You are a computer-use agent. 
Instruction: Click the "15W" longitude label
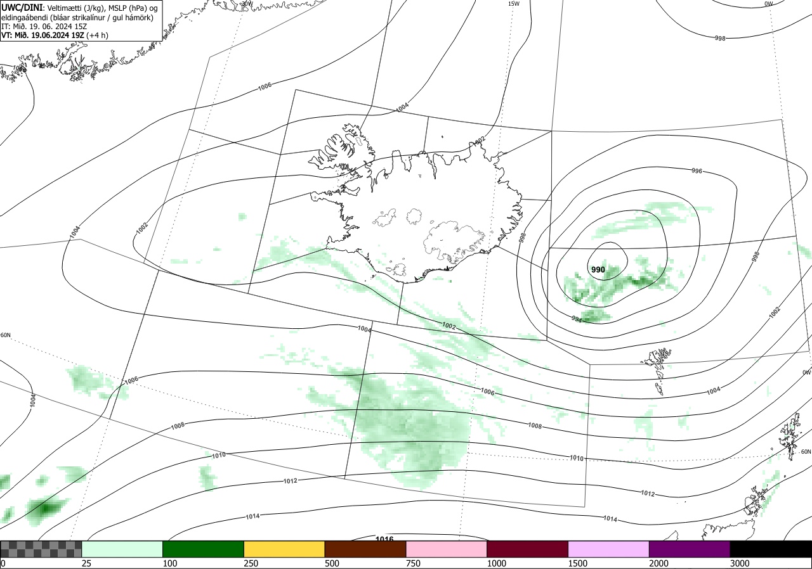(x=514, y=4)
